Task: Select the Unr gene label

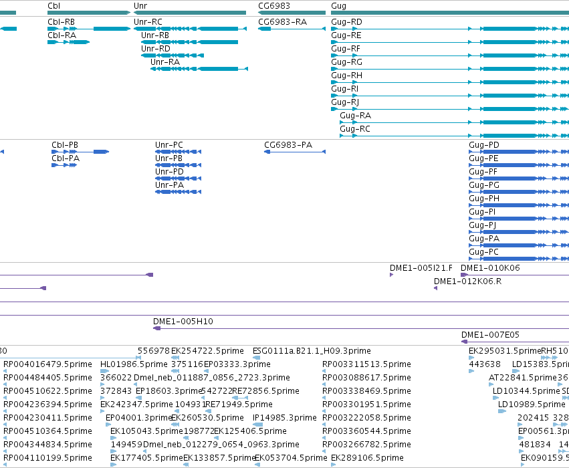Action: click(x=140, y=6)
